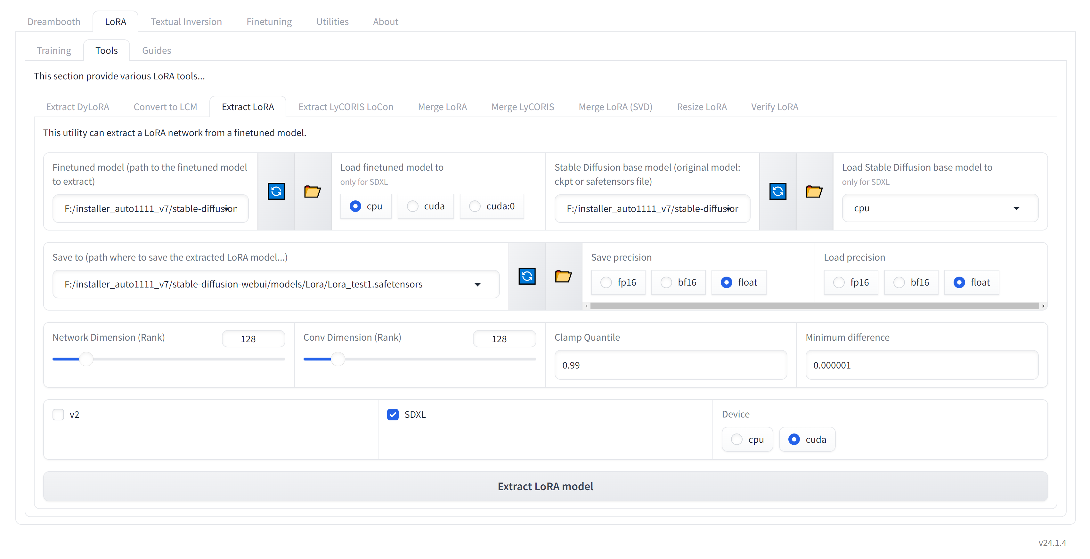Choose cpu under Device
Screen dimensions: 1090x559
(747, 439)
